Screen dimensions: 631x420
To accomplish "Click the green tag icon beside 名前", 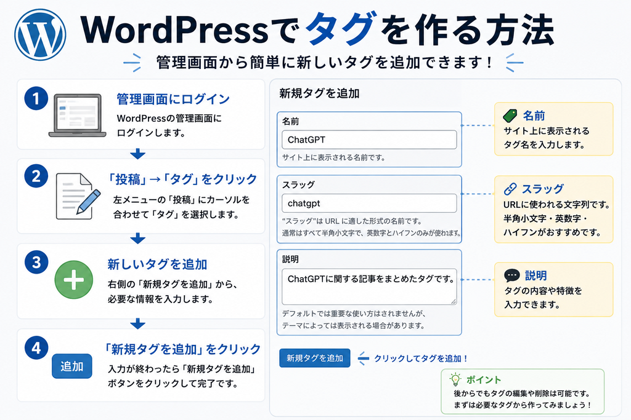I will pos(510,116).
